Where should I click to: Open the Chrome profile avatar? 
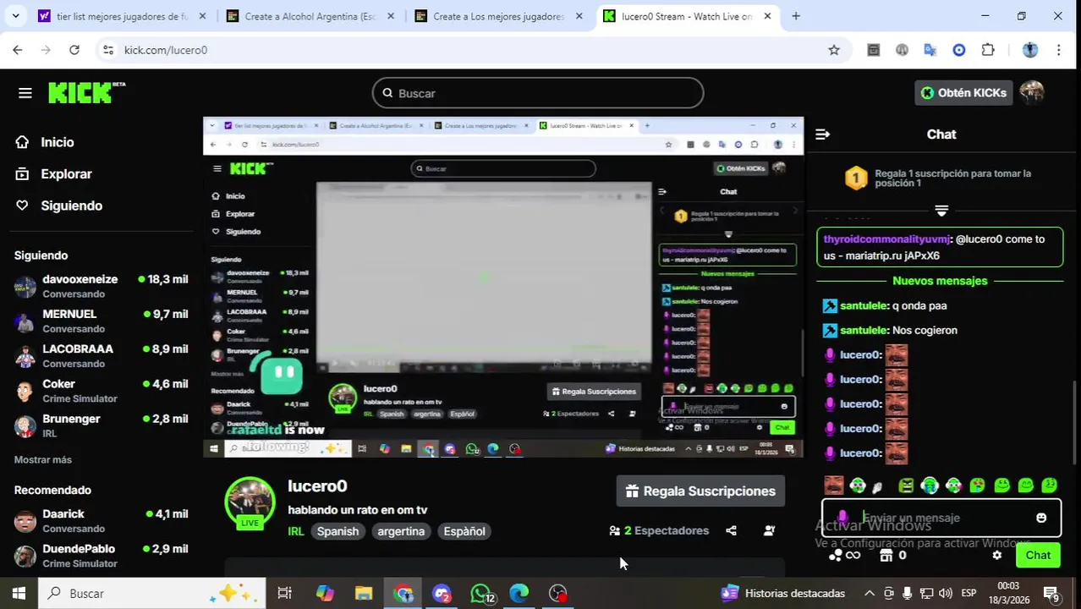pos(1030,50)
